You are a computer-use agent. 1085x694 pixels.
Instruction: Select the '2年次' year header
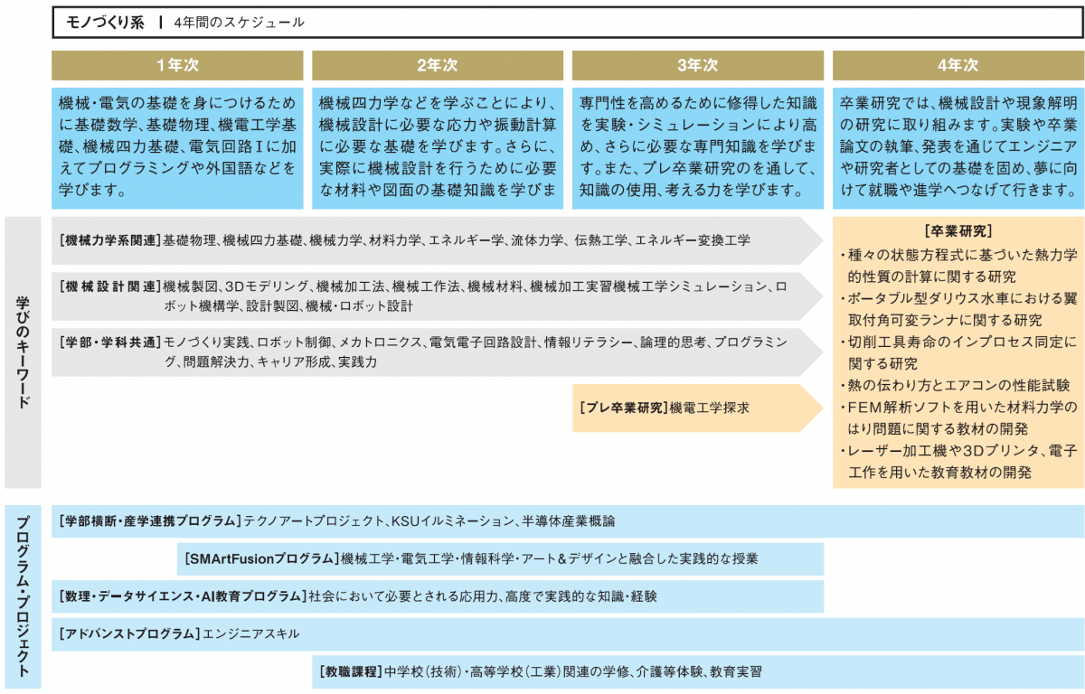point(438,66)
